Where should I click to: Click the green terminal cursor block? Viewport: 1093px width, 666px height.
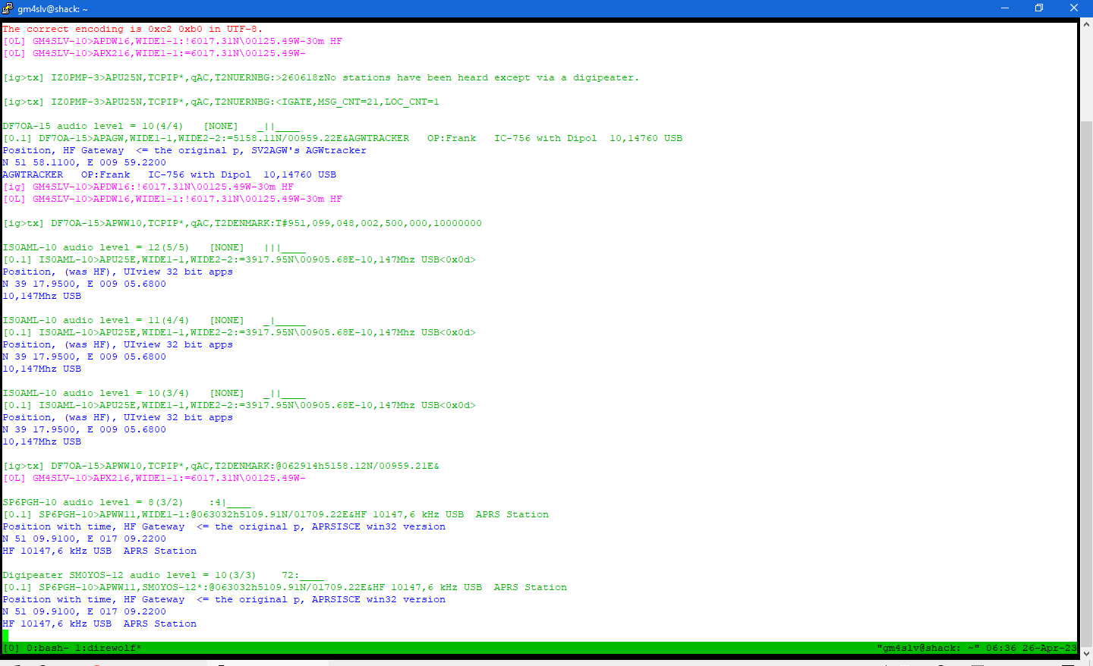(5, 636)
